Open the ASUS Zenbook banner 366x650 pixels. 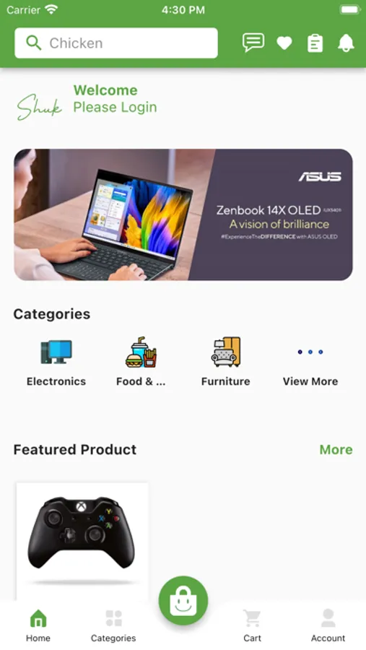coord(183,214)
